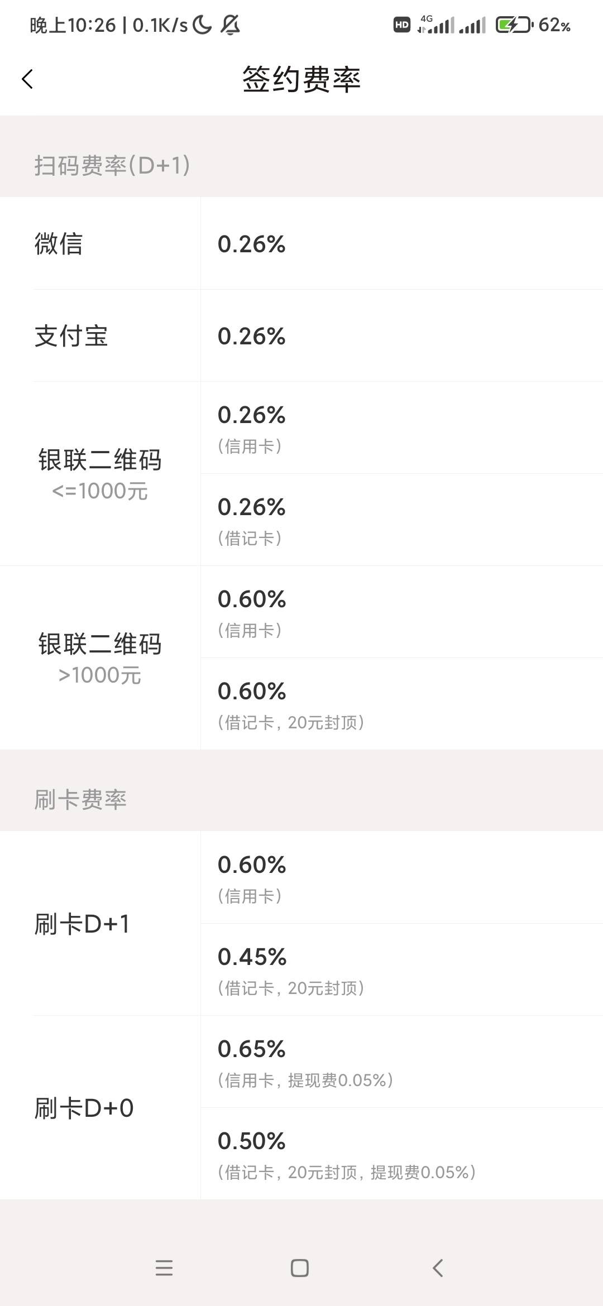
Task: Tap 银联二维码 >1000元 label
Action: pos(100,658)
